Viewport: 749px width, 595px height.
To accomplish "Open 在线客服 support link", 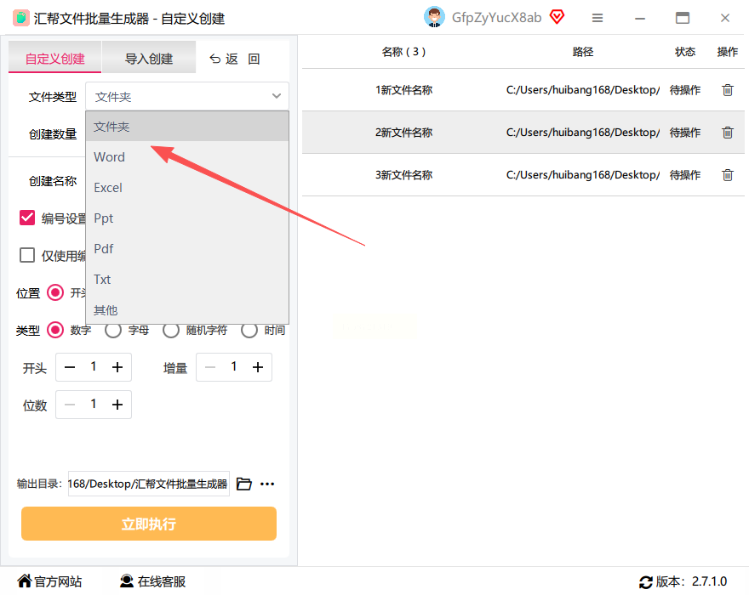I will pyautogui.click(x=152, y=581).
